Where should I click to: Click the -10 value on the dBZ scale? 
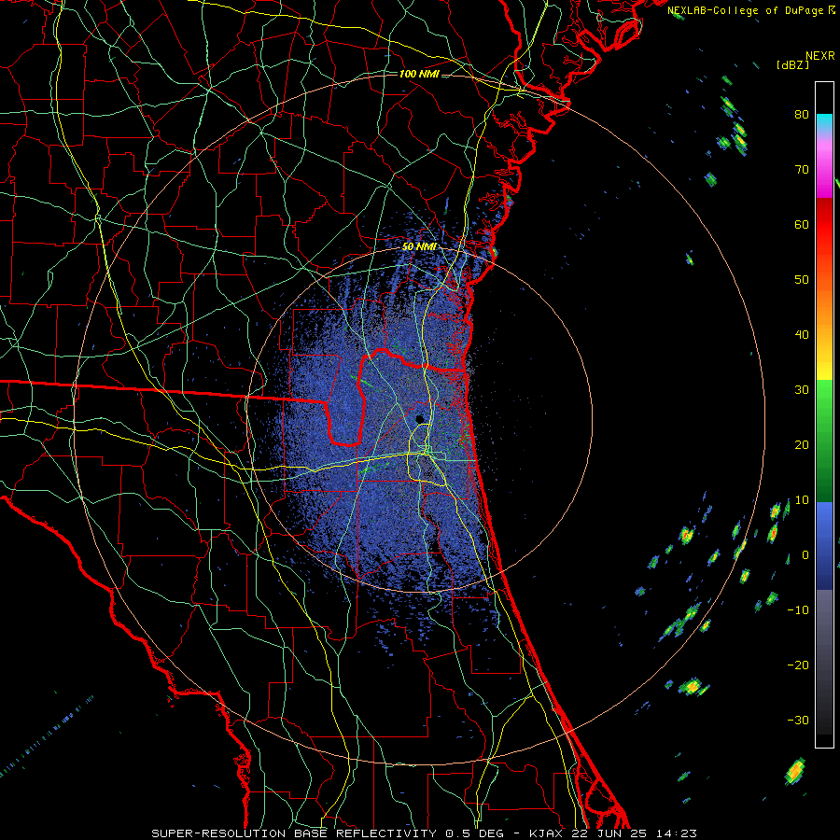point(798,610)
